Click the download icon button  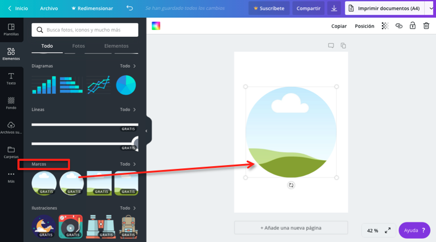pos(334,8)
